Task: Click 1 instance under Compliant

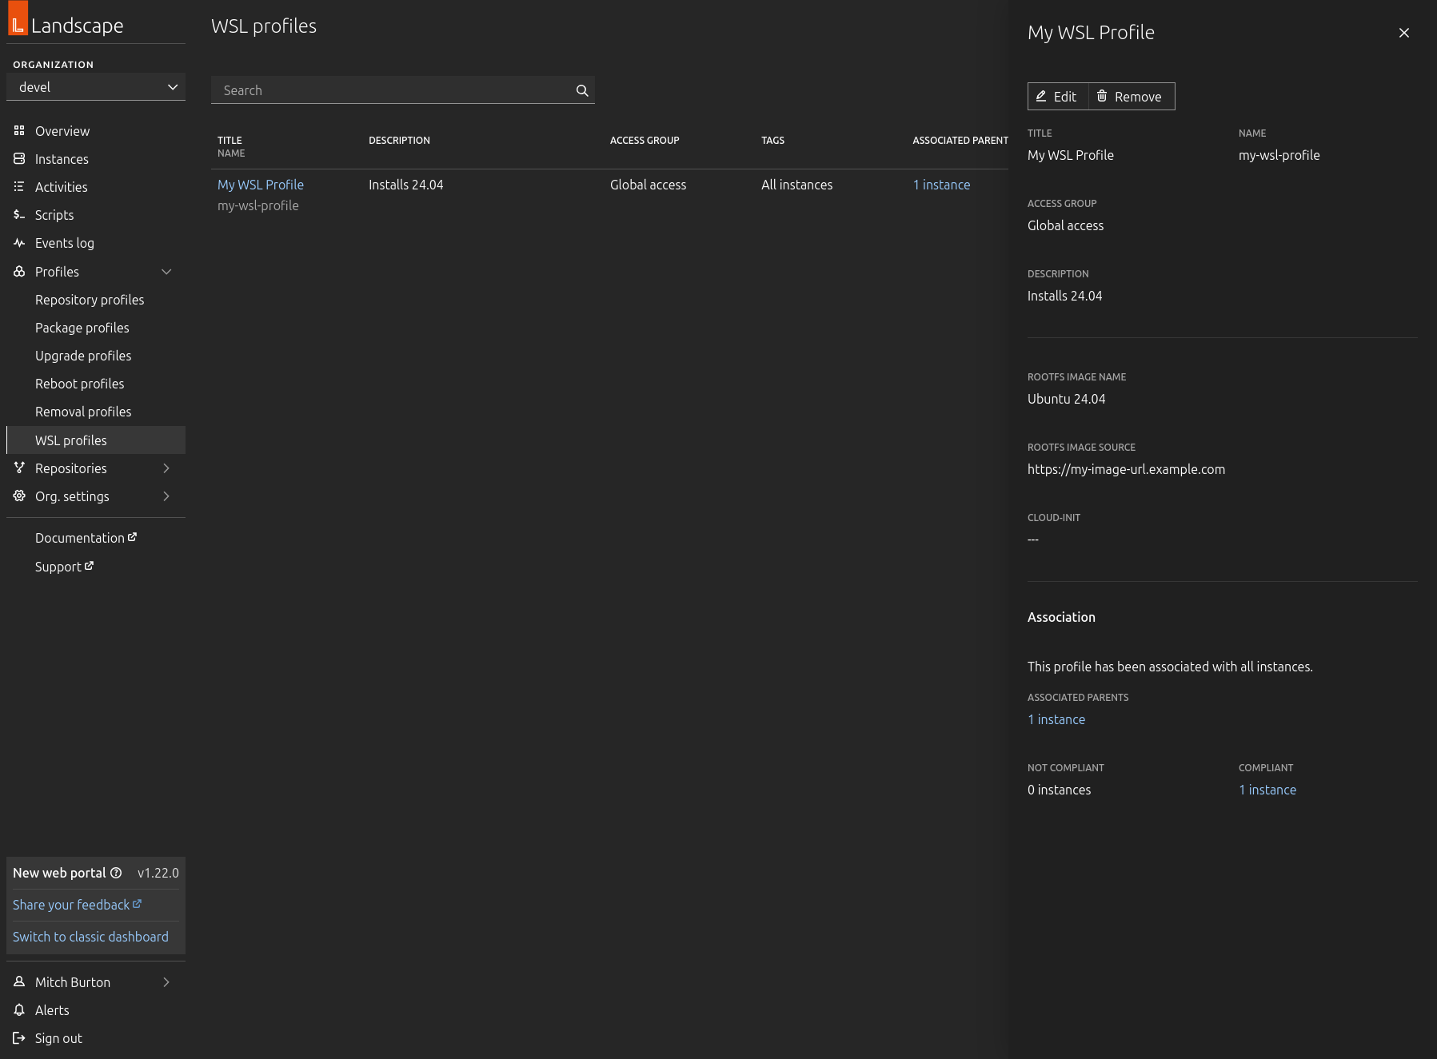Action: pos(1267,790)
